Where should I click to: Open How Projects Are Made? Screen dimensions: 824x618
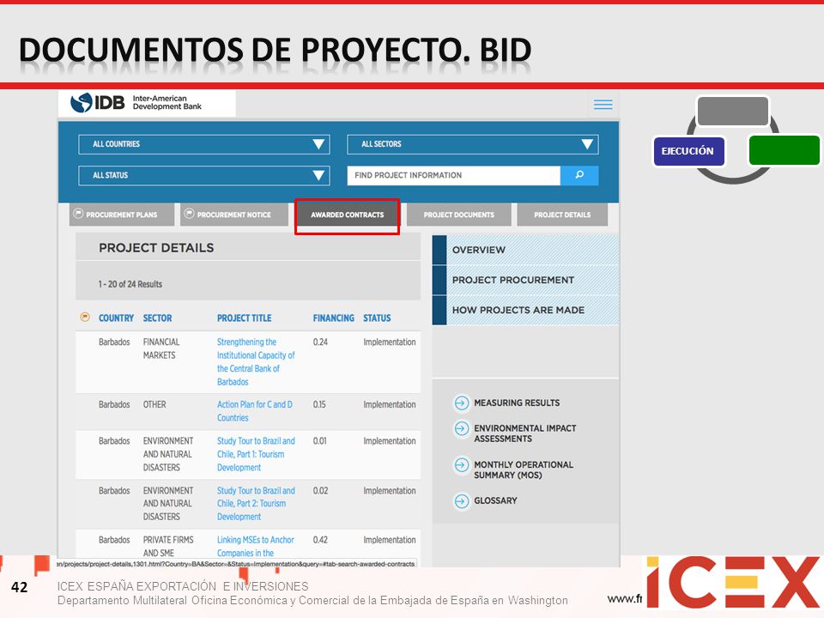point(525,310)
